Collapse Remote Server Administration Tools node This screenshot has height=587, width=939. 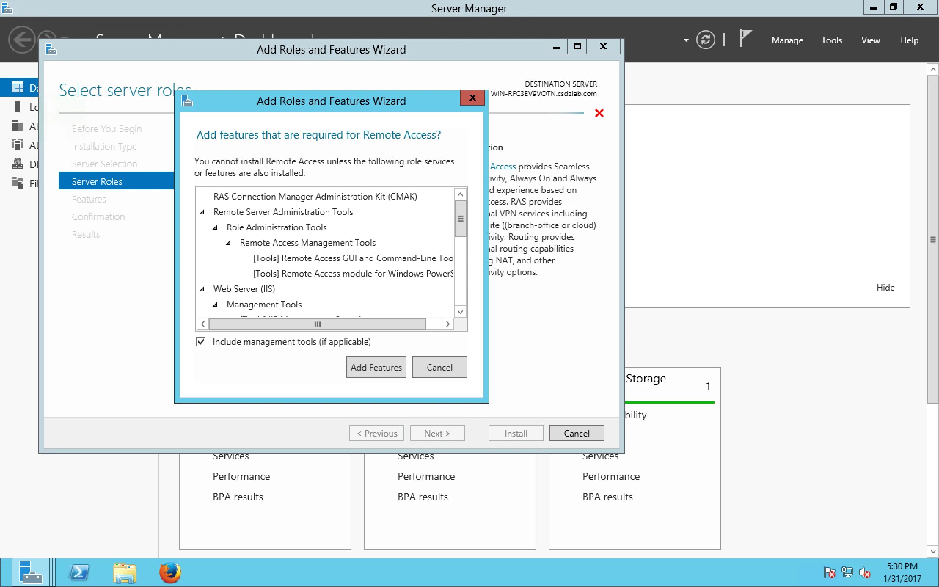coord(202,212)
